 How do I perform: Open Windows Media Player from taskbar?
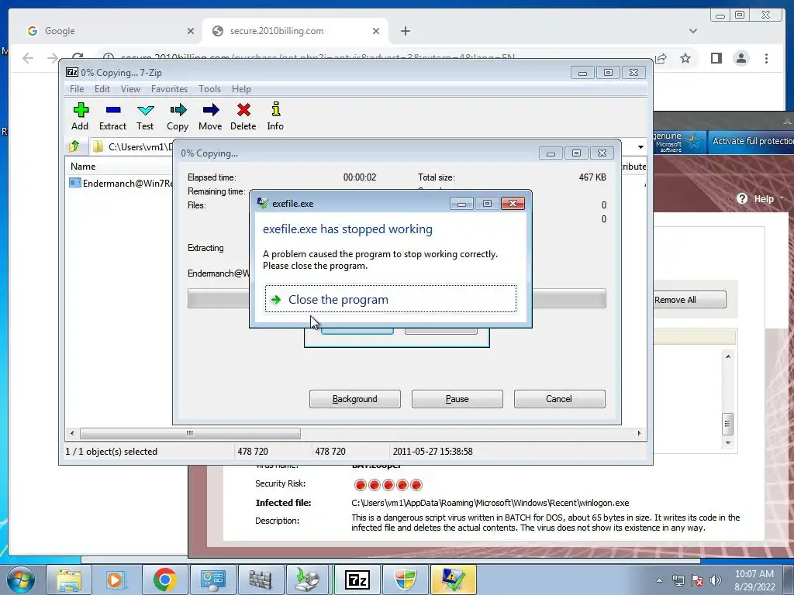116,580
